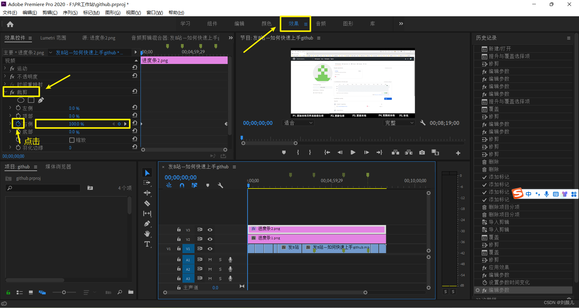Select the Slip tool

(x=147, y=214)
